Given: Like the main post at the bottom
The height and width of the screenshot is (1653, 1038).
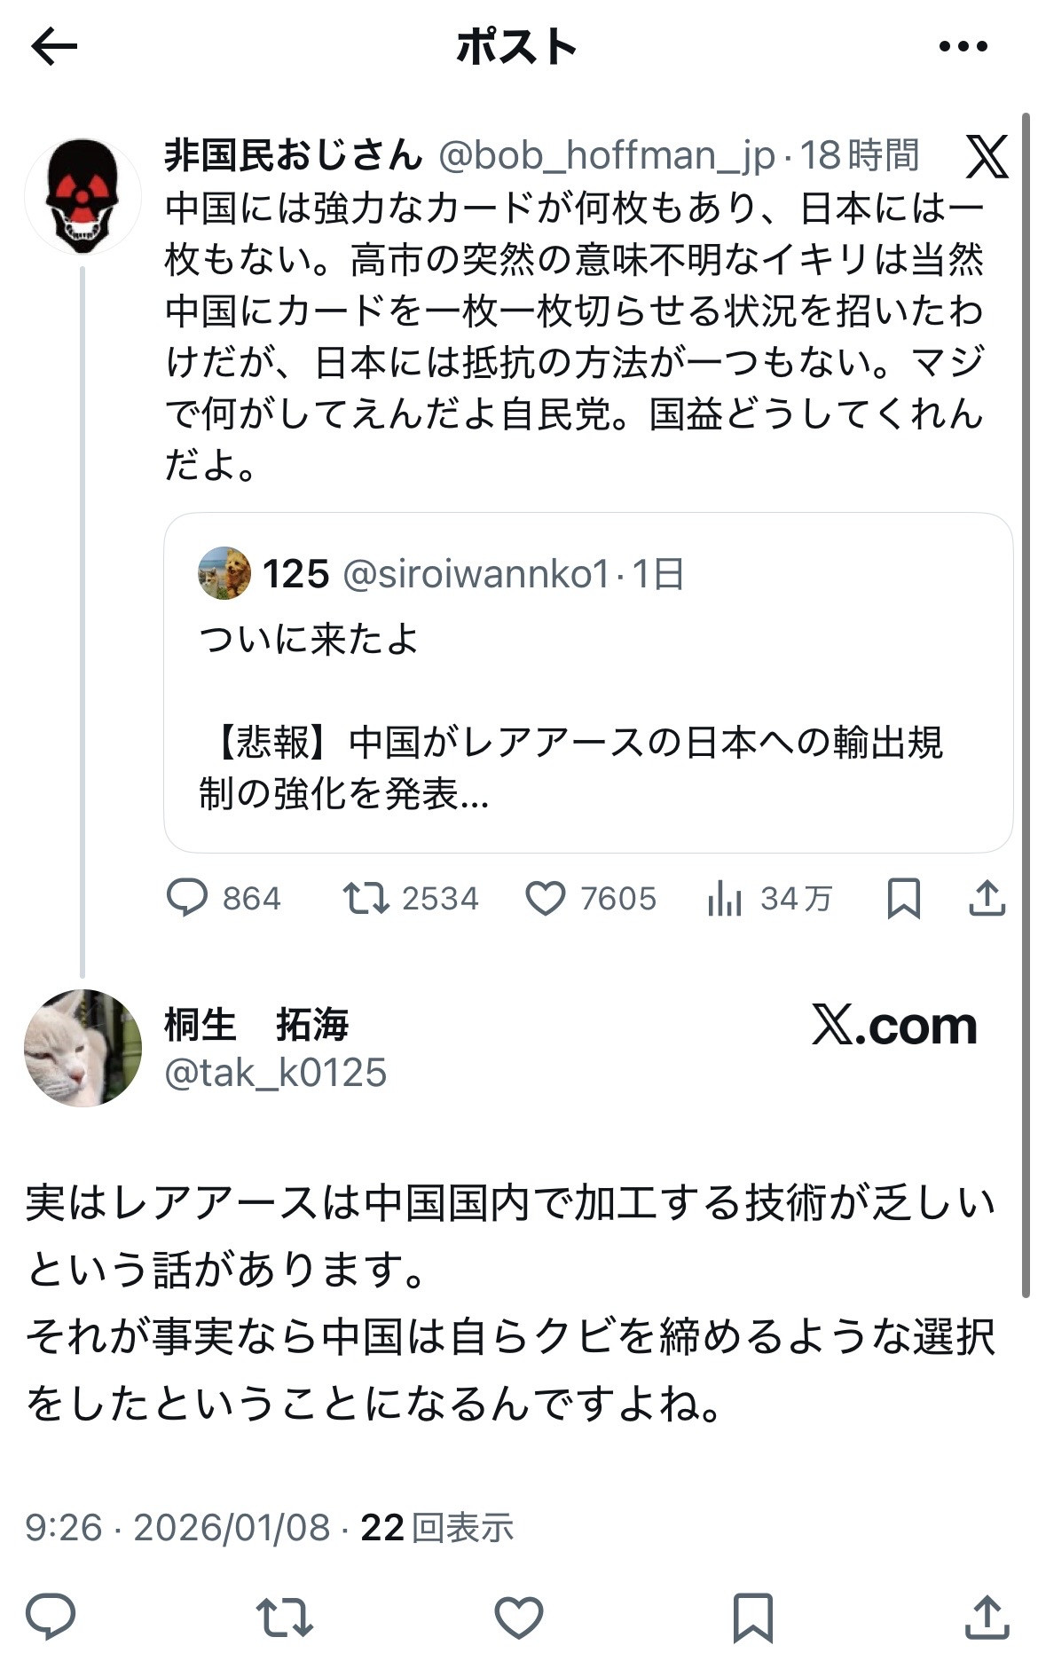Looking at the screenshot, I should pos(518,1616).
